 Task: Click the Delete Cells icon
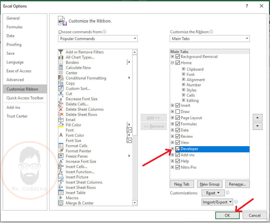[x=61, y=104]
